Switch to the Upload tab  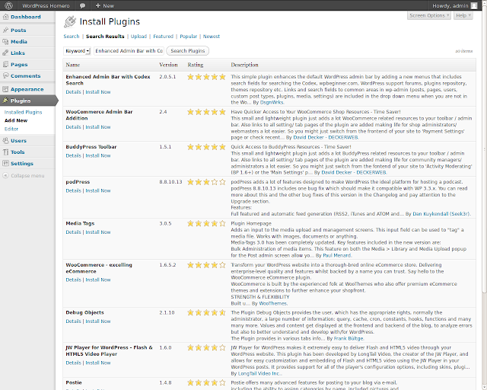coord(138,37)
